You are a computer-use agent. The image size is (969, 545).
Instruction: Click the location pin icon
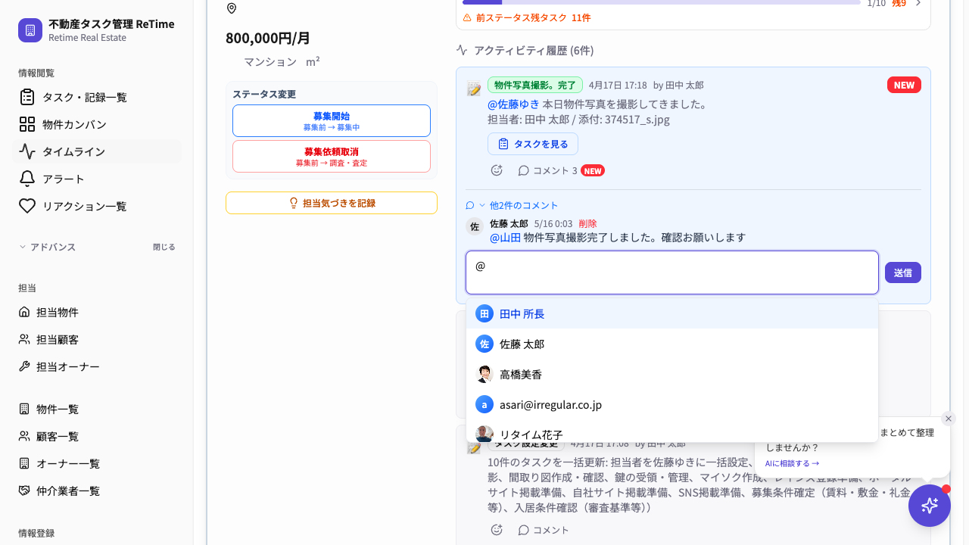click(232, 8)
